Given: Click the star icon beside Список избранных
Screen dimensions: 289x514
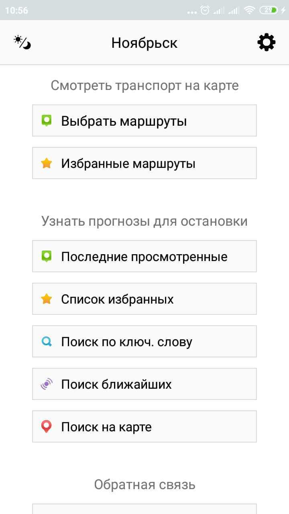Looking at the screenshot, I should pos(47,298).
